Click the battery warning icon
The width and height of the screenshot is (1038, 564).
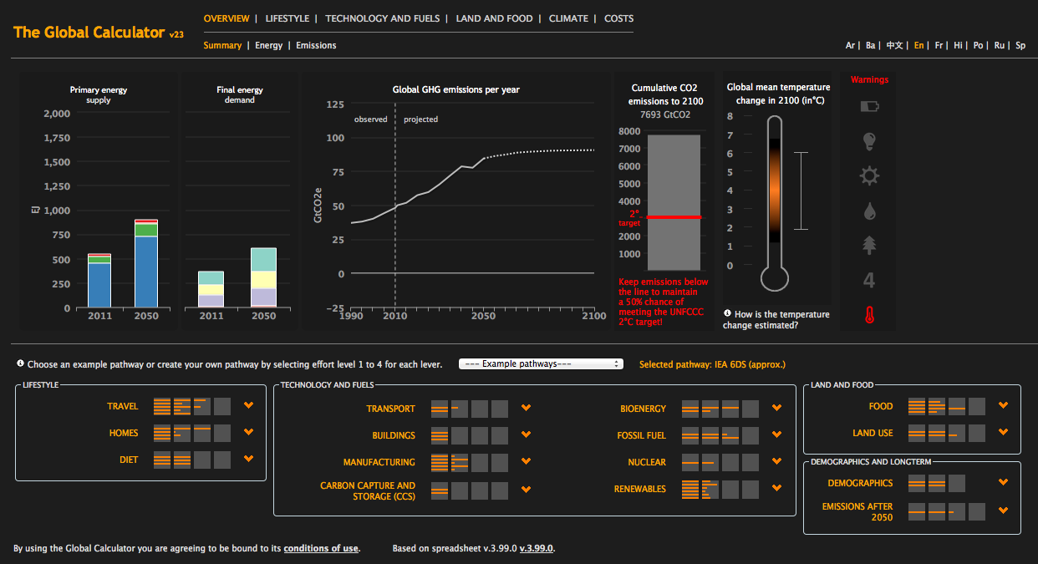tap(869, 106)
